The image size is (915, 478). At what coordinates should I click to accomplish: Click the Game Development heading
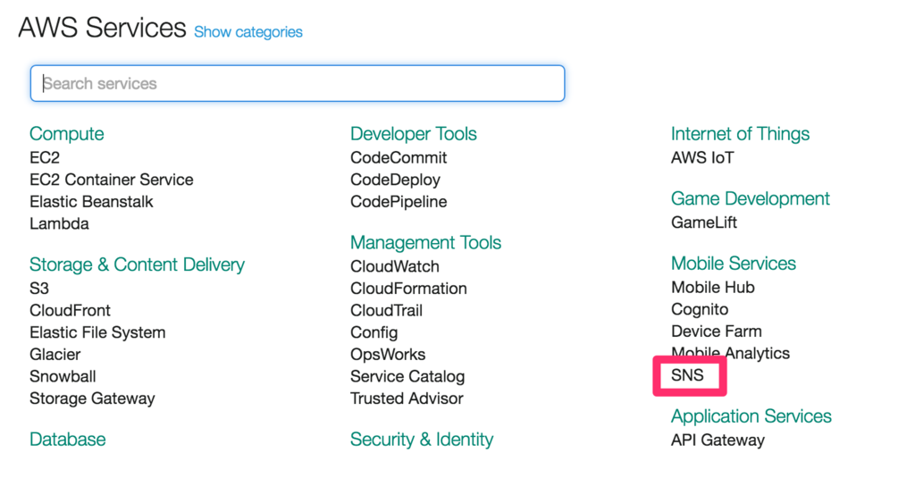(x=751, y=199)
